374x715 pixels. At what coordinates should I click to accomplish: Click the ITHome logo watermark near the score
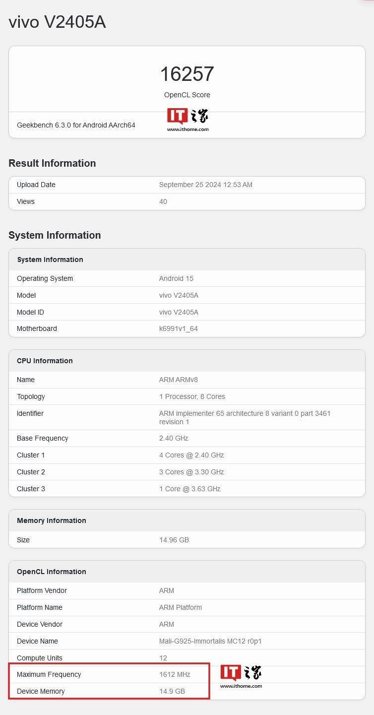[187, 120]
